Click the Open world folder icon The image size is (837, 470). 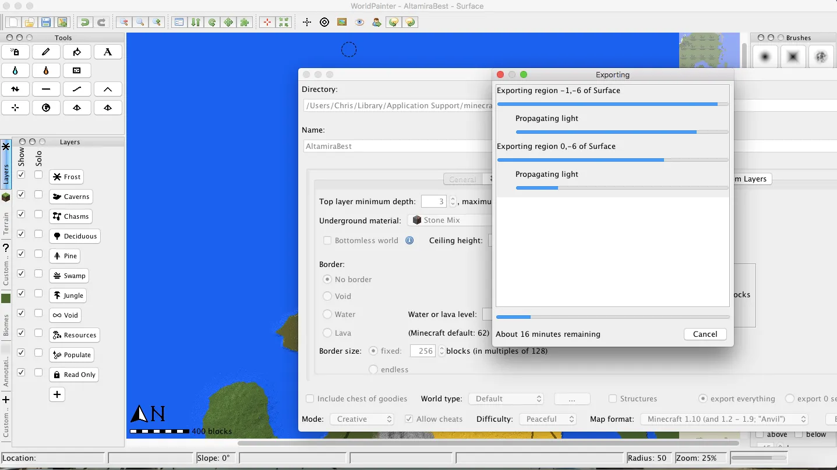[29, 22]
